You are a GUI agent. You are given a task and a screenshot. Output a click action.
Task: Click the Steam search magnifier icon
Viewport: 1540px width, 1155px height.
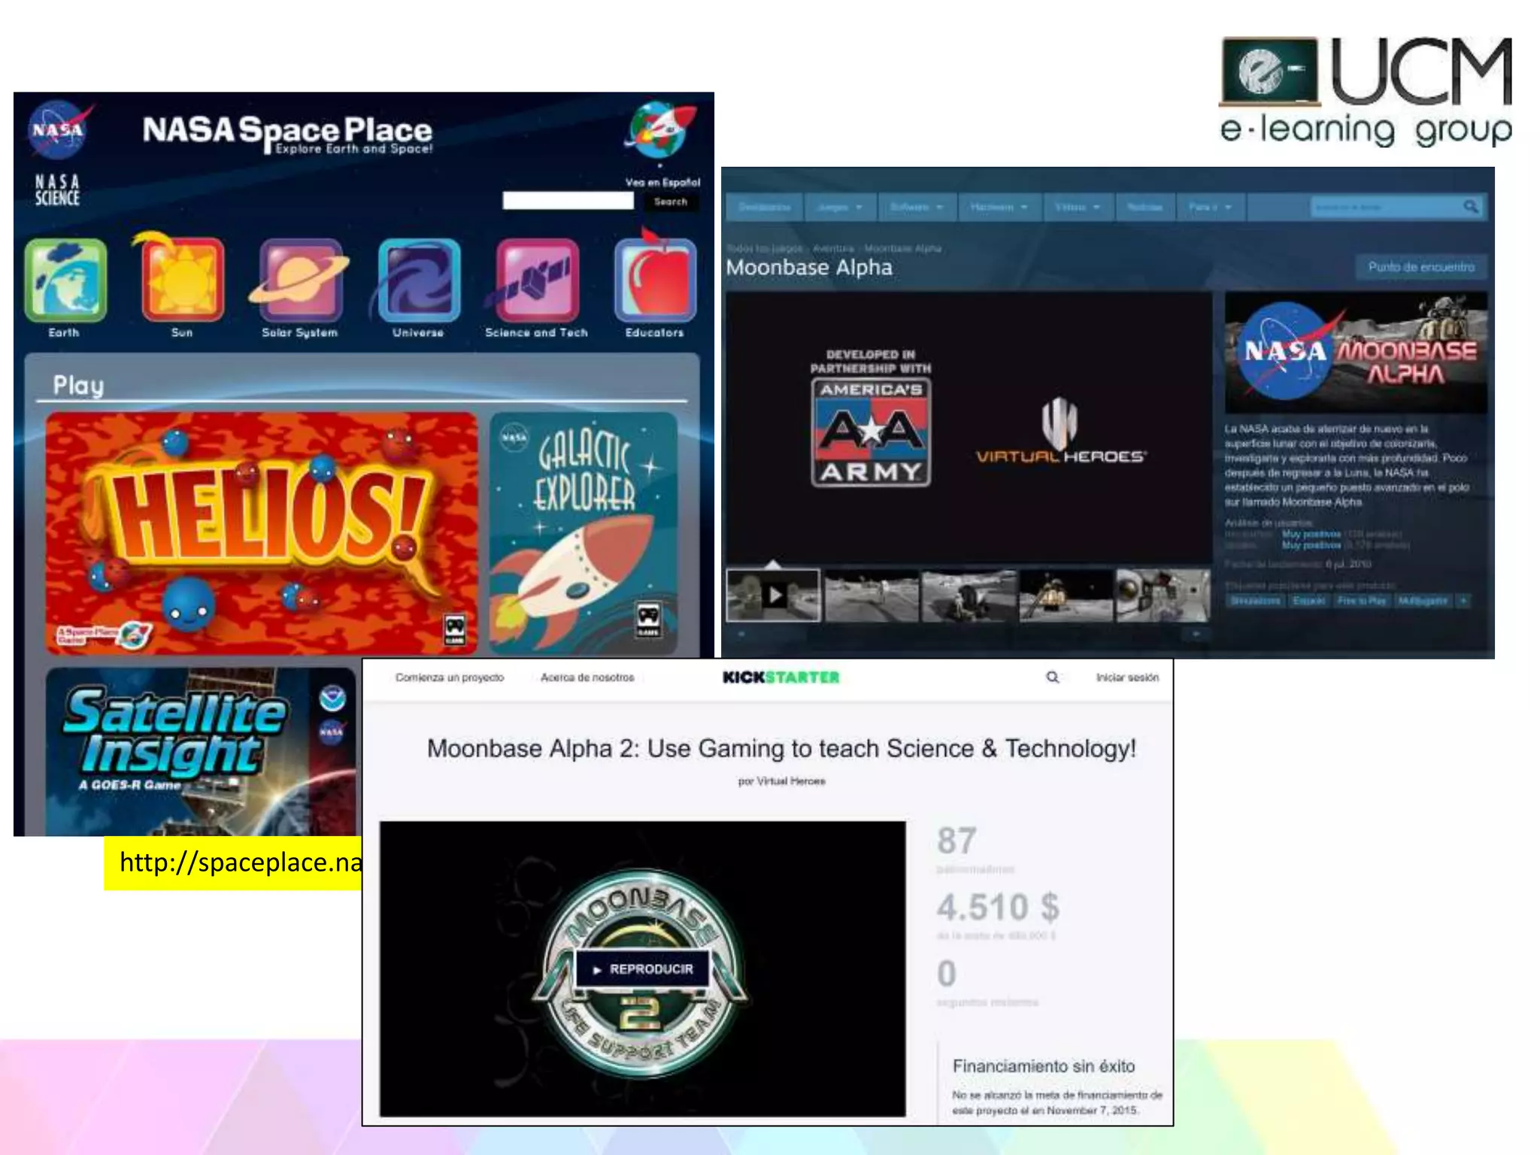(1470, 206)
